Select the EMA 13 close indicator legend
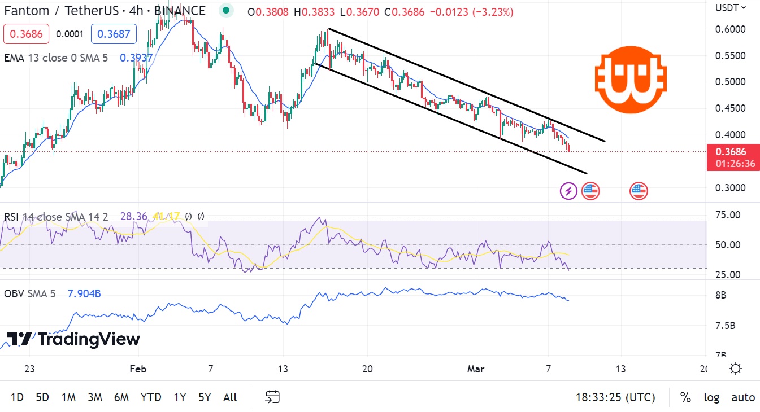This screenshot has width=760, height=412. [x=55, y=57]
